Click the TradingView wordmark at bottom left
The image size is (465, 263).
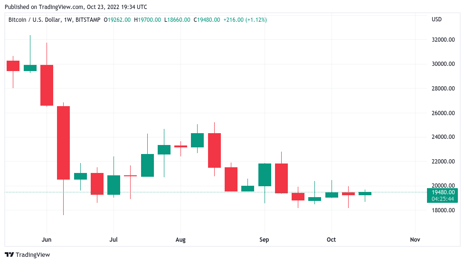33,255
